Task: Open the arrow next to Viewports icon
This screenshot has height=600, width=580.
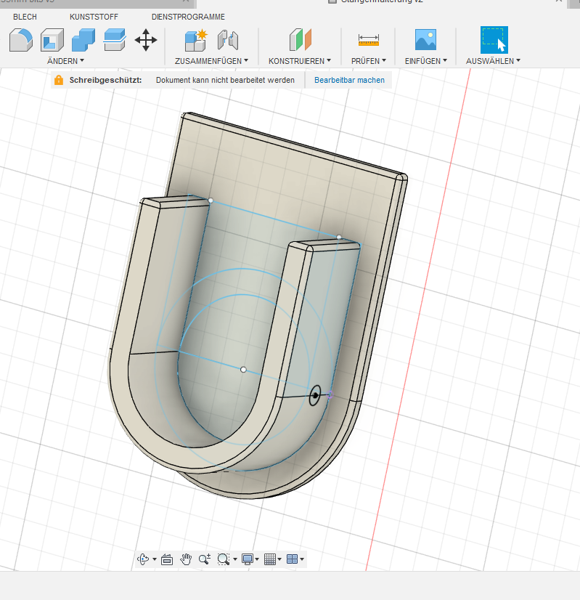Action: click(x=302, y=559)
